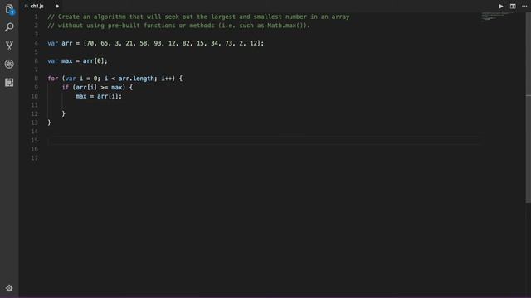Click line number 17 in gutter
Screen dimensions: 531x298
pos(35,158)
